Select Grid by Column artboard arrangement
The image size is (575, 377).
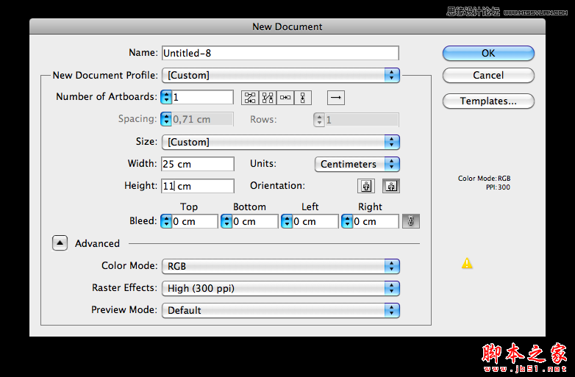pyautogui.click(x=268, y=97)
